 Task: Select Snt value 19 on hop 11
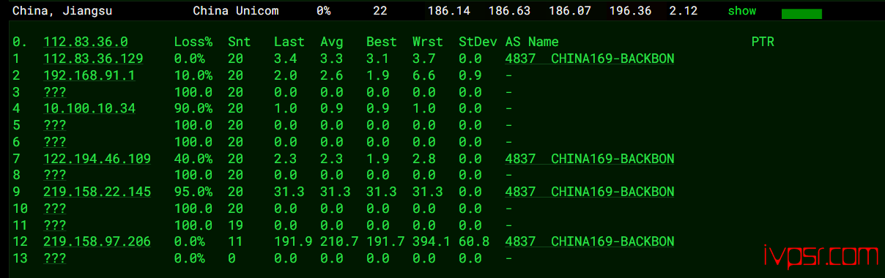pyautogui.click(x=235, y=225)
